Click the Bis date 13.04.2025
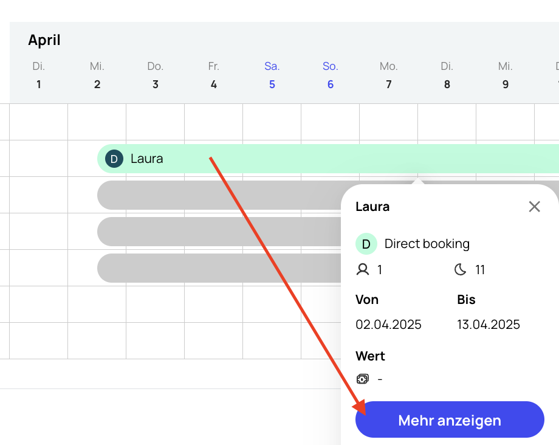 (x=489, y=324)
